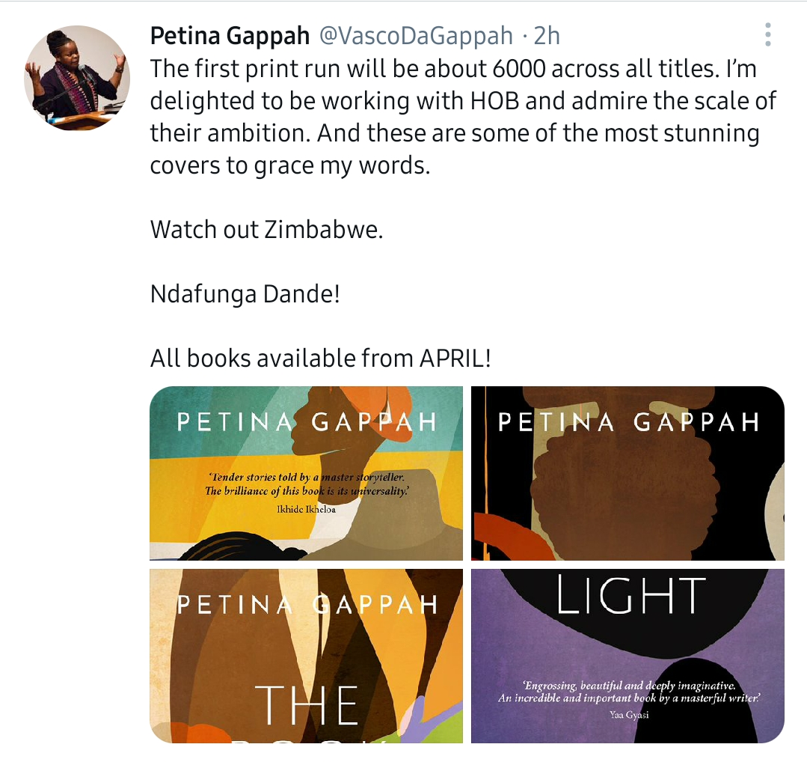This screenshot has width=807, height=762.
Task: Click the large "LIGHT" title text
Action: pyautogui.click(x=632, y=596)
